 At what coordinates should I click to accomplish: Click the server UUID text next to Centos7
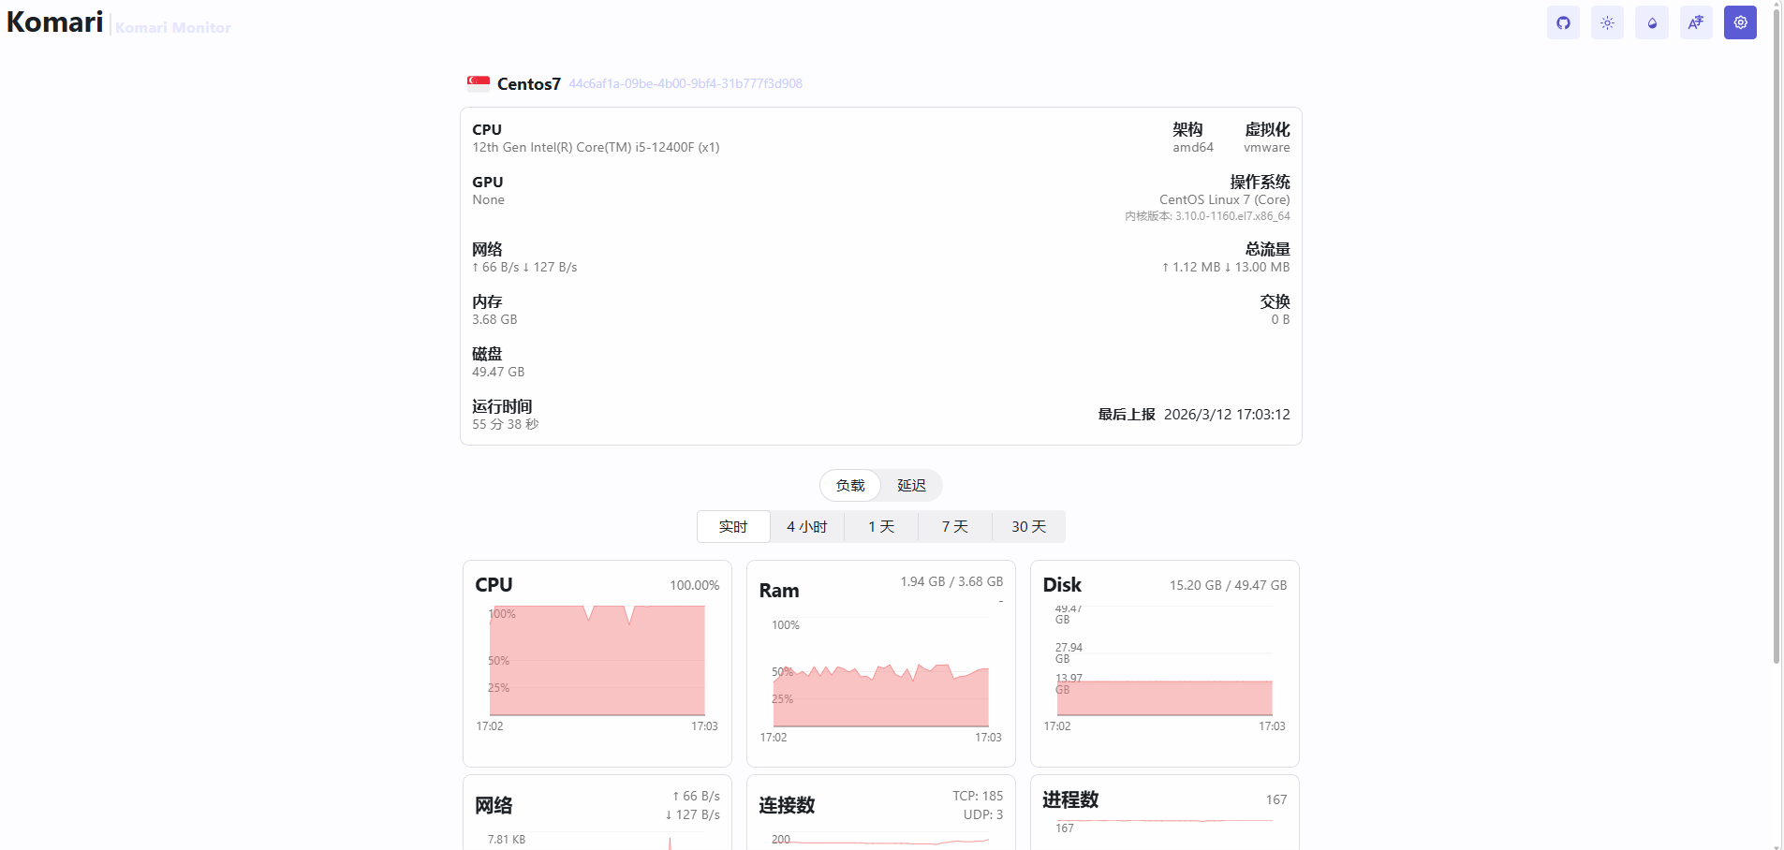(686, 83)
